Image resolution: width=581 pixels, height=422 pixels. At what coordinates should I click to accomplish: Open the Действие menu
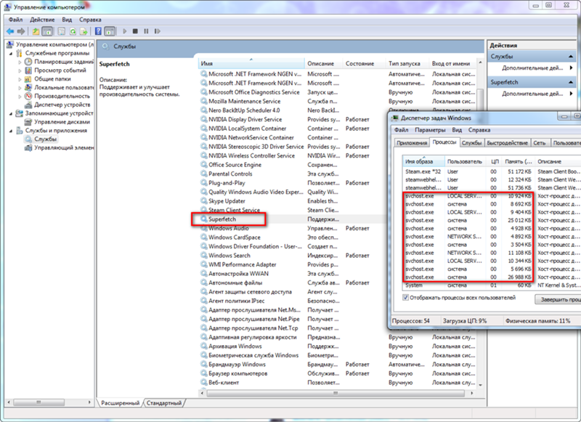pyautogui.click(x=42, y=20)
